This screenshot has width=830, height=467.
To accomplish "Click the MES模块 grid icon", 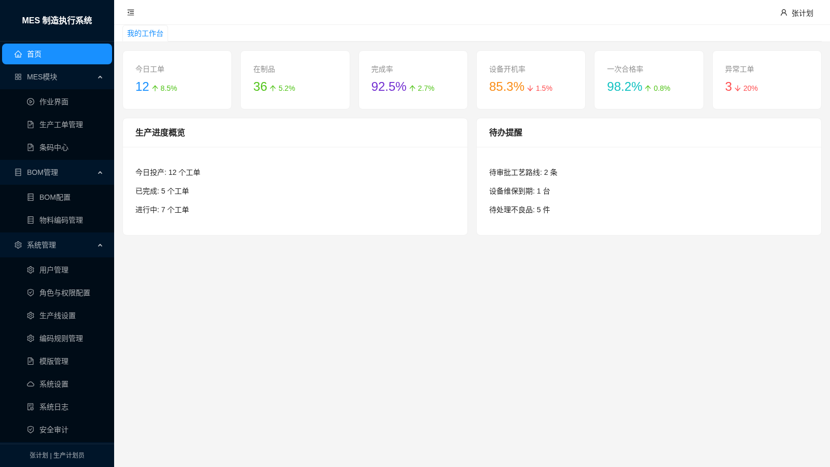I will [x=18, y=77].
